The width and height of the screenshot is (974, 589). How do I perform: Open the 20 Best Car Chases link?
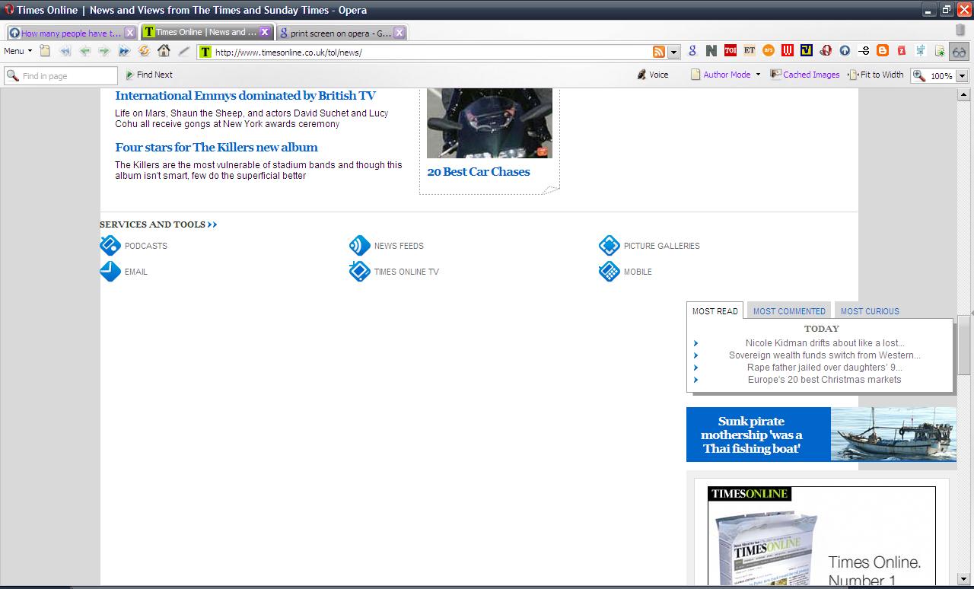point(478,172)
